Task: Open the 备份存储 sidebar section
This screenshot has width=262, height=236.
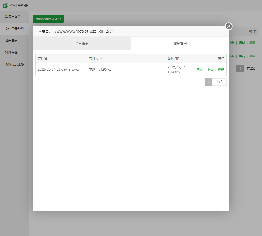Action: (11, 52)
